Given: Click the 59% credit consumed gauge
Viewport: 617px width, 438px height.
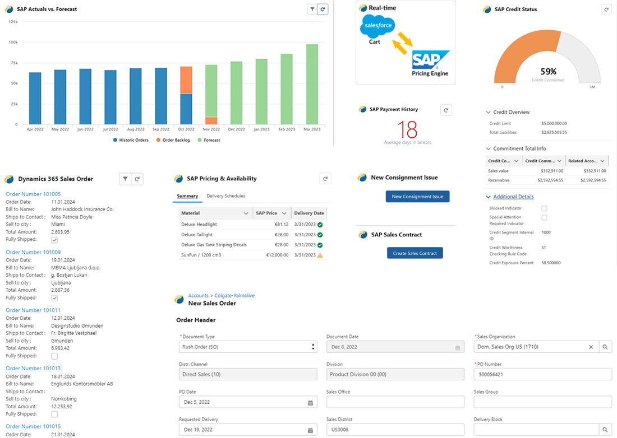Looking at the screenshot, I should point(547,57).
